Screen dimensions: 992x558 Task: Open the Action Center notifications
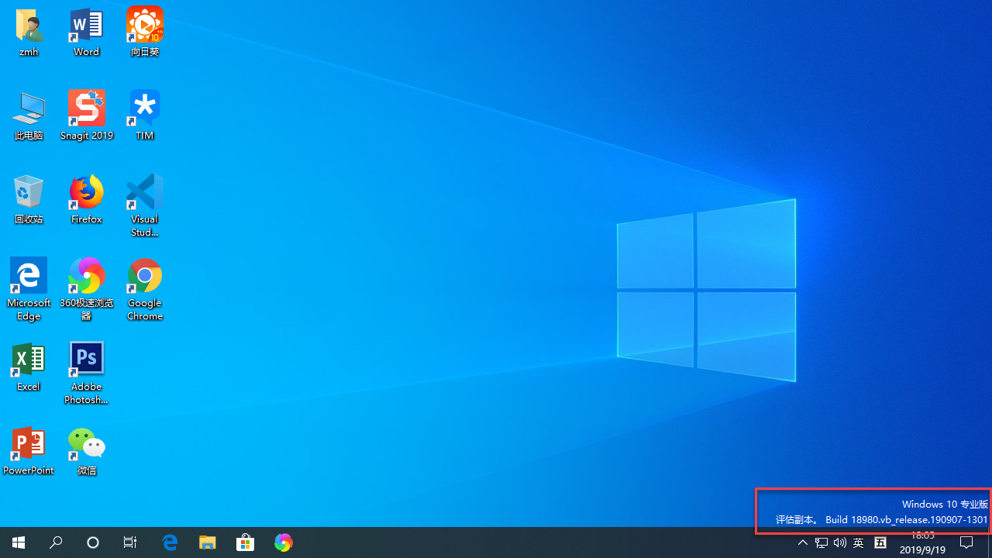[966, 542]
